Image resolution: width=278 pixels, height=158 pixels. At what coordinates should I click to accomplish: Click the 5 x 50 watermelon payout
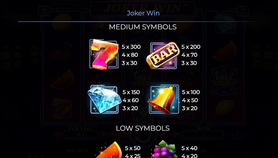tap(133, 148)
